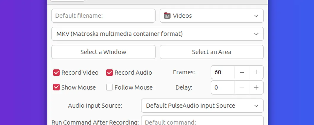Toggle the Show Mouse checkbox

(56, 87)
